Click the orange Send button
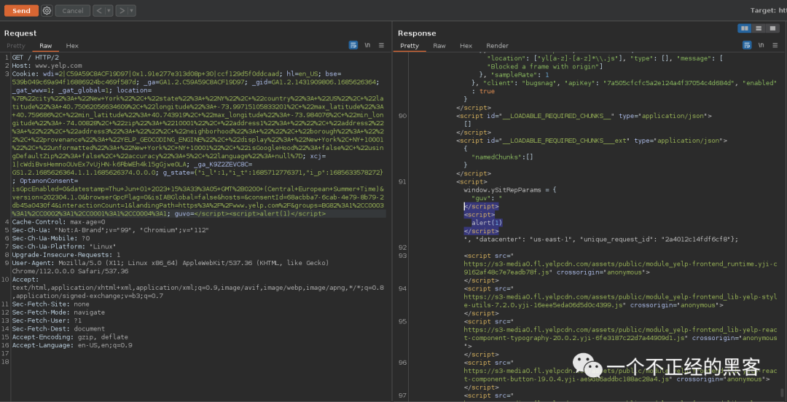Screen dimensions: 787x402 point(21,10)
